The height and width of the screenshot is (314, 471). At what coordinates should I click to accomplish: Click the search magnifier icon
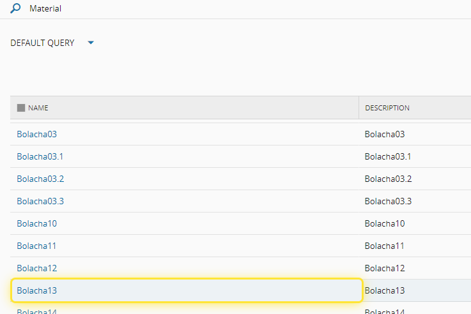pos(15,9)
